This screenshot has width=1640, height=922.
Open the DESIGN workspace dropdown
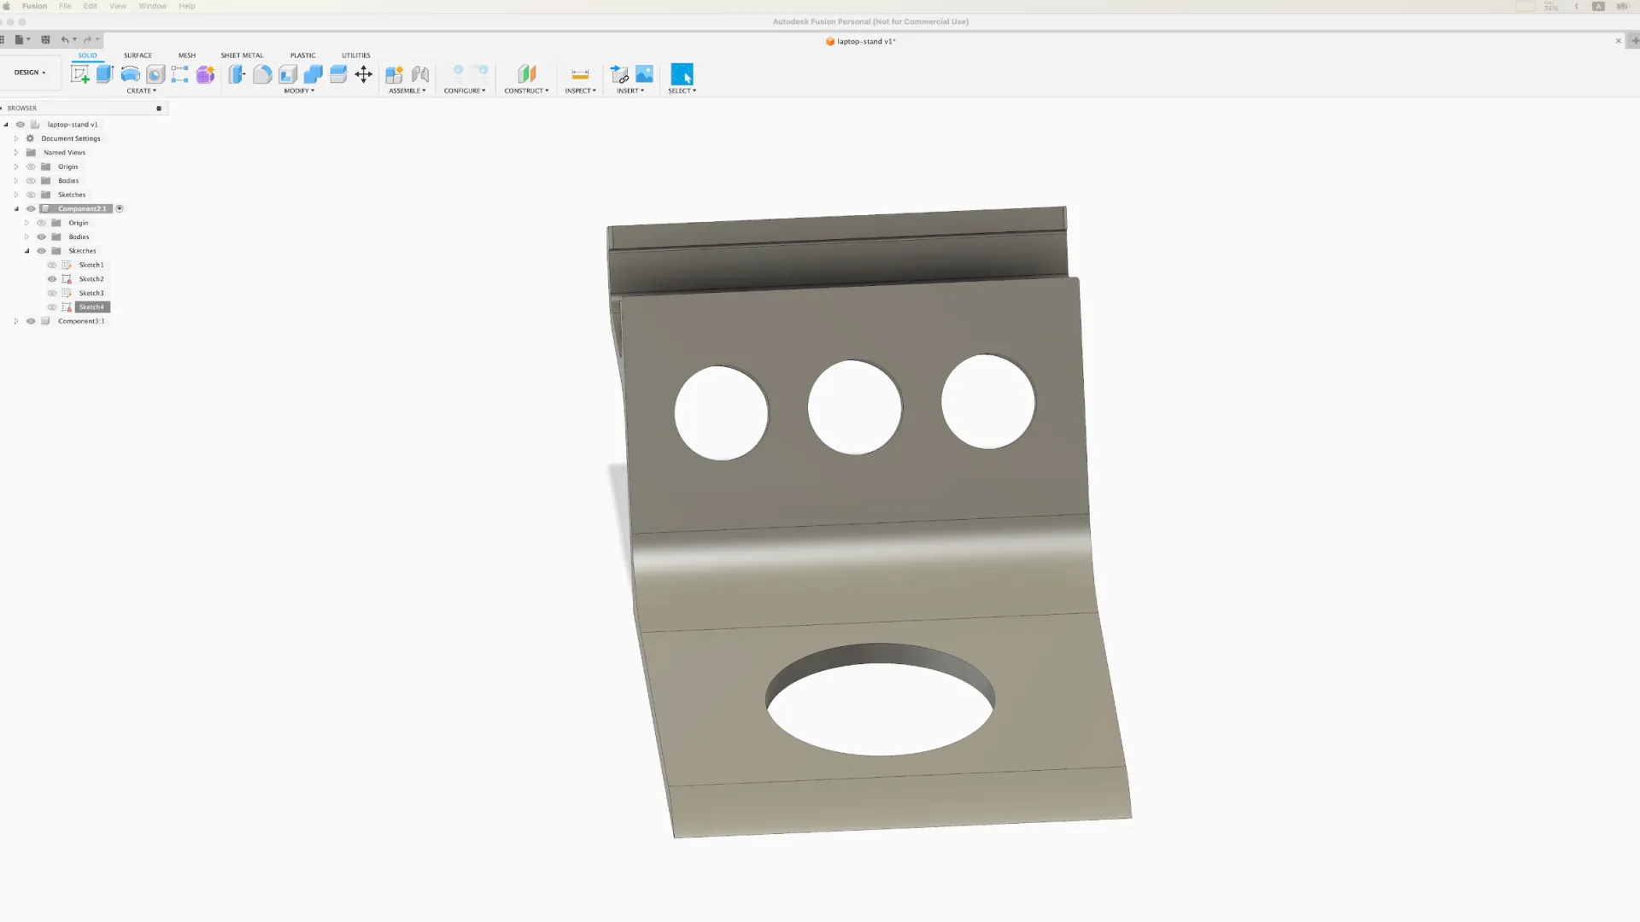coord(30,73)
